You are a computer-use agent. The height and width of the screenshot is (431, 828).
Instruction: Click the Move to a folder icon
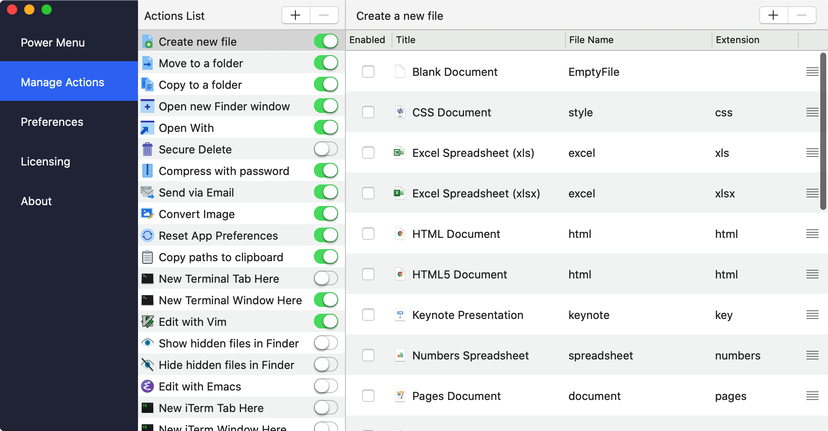coord(147,63)
